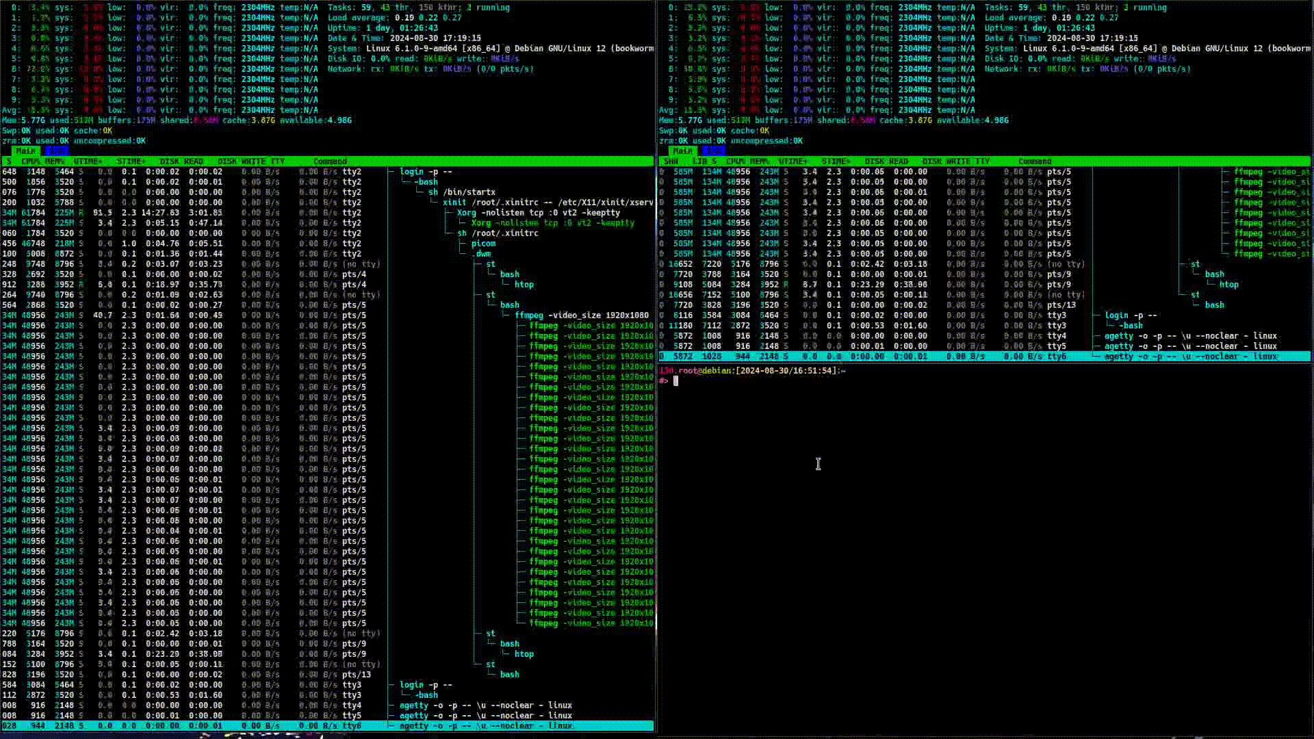The width and height of the screenshot is (1314, 739).
Task: Sort right htop by SHR column header
Action: (x=671, y=161)
